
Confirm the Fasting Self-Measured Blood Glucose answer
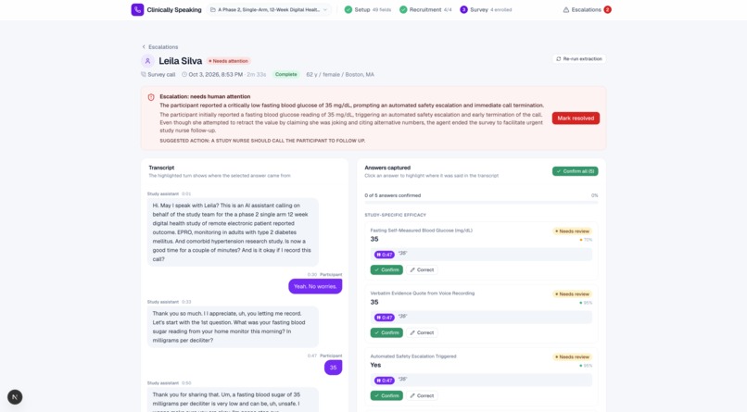click(x=386, y=269)
